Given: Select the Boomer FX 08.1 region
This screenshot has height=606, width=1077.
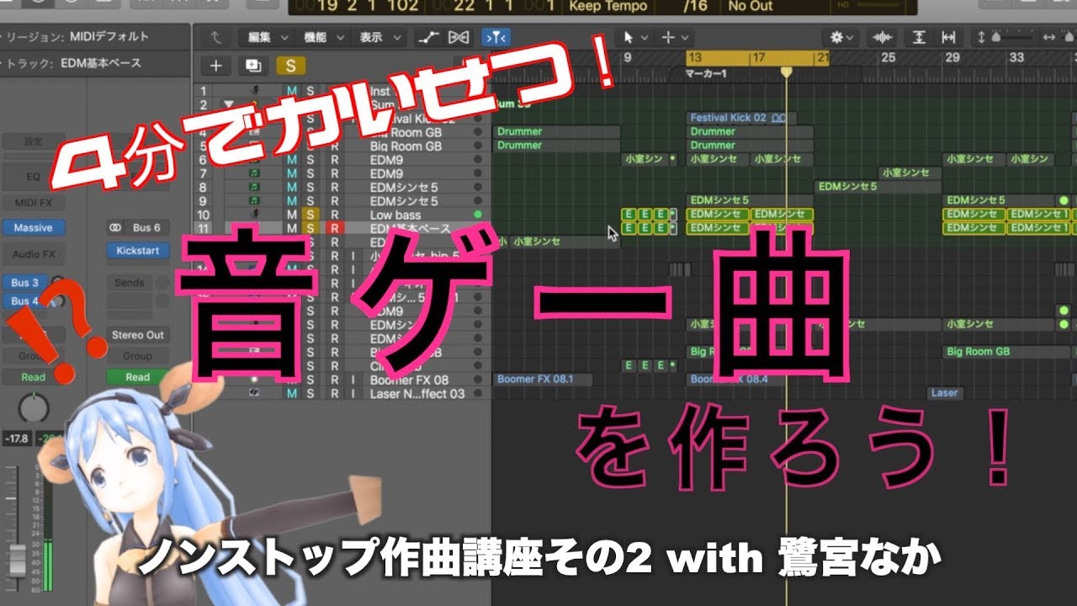Looking at the screenshot, I should pyautogui.click(x=544, y=380).
